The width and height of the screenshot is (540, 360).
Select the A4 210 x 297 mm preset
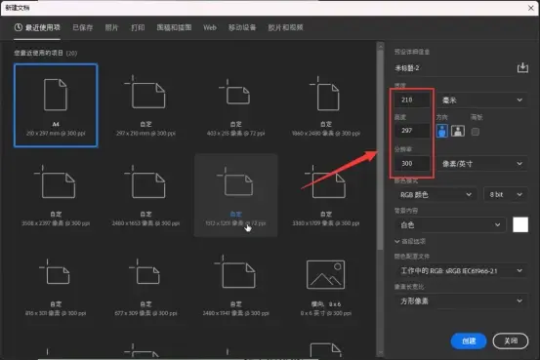point(56,105)
